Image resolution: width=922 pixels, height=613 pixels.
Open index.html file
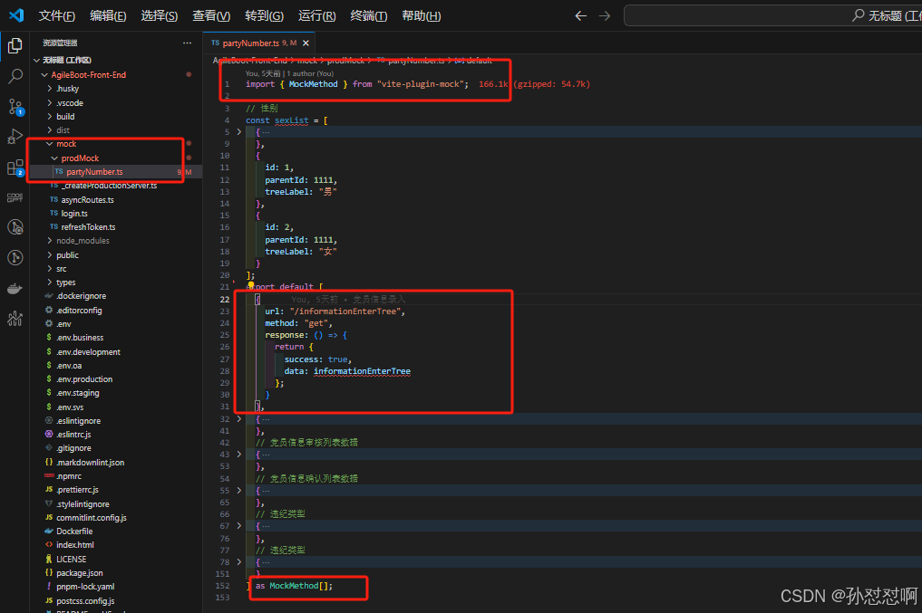[74, 545]
